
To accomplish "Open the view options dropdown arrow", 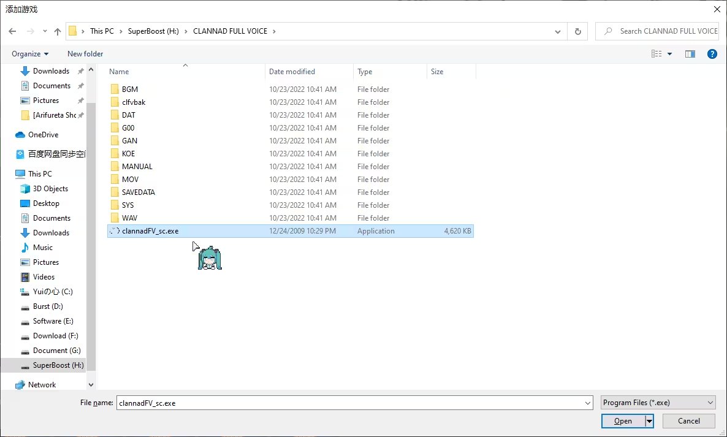I will click(x=669, y=54).
